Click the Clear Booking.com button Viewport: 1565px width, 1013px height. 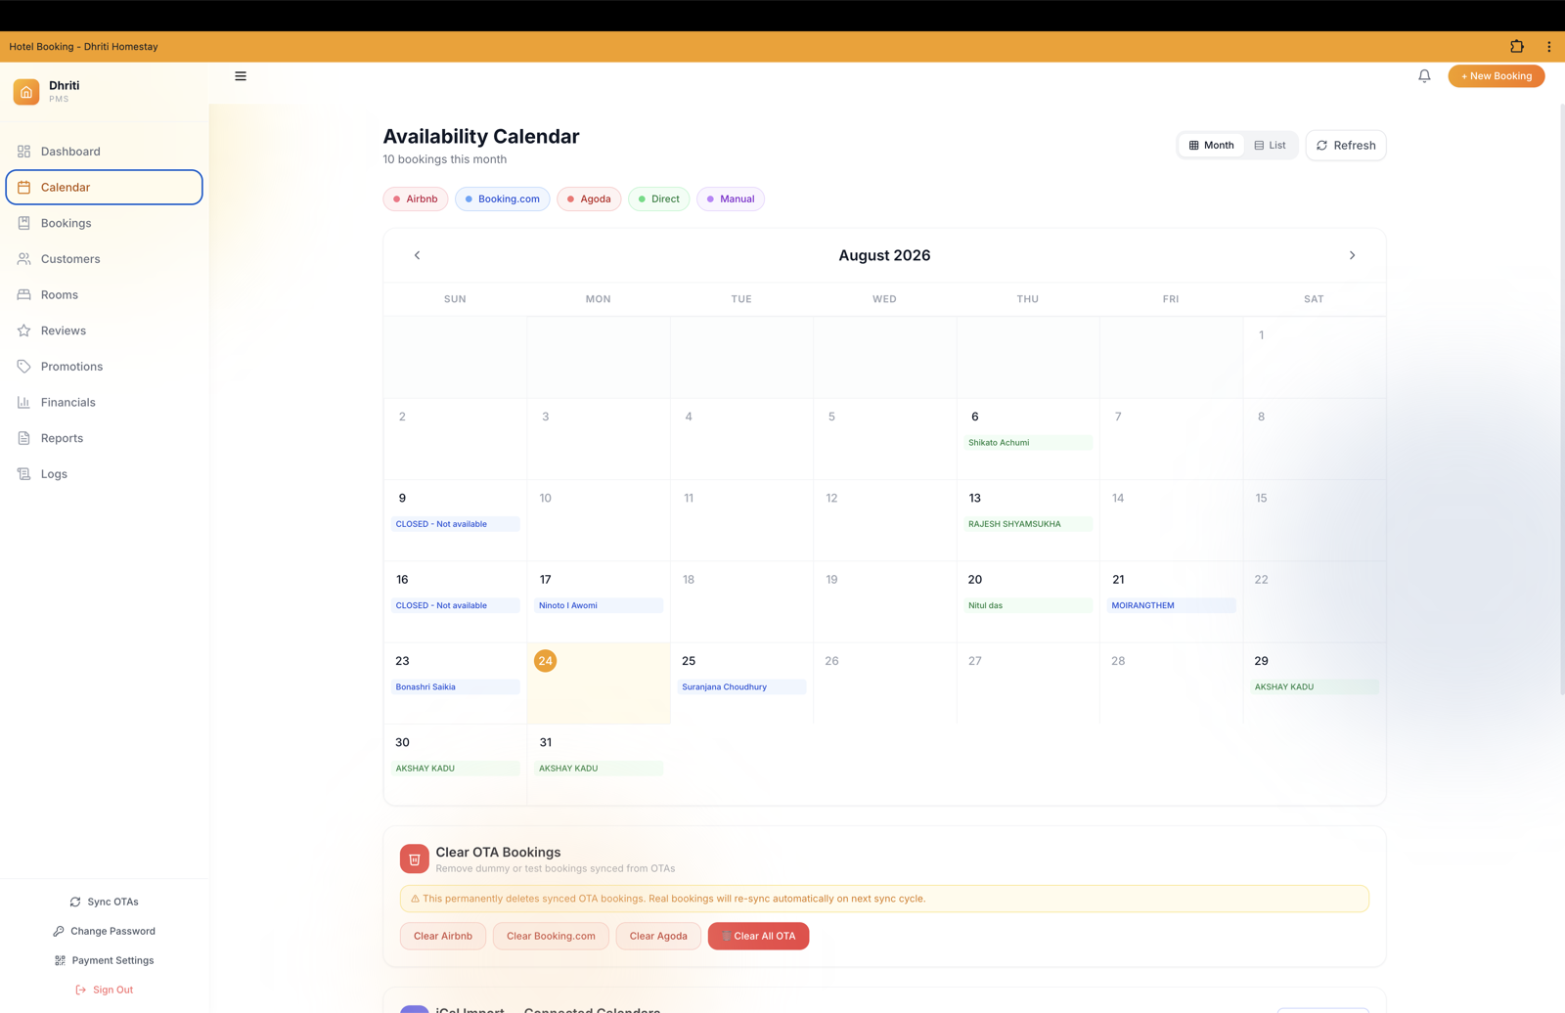coord(551,936)
